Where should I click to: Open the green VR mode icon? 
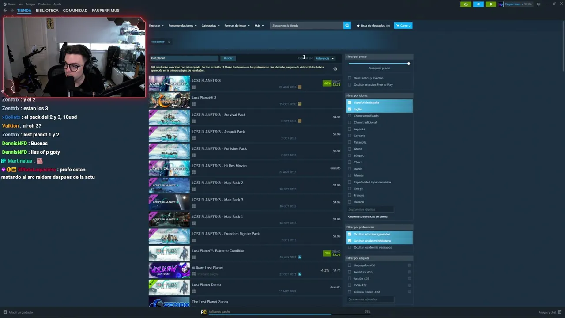[x=466, y=4]
